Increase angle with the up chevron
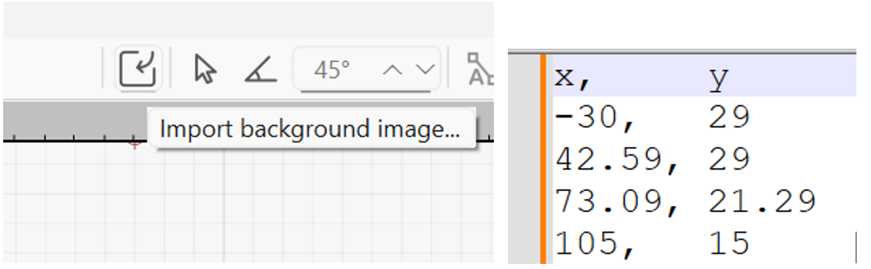871x269 pixels. [x=392, y=69]
